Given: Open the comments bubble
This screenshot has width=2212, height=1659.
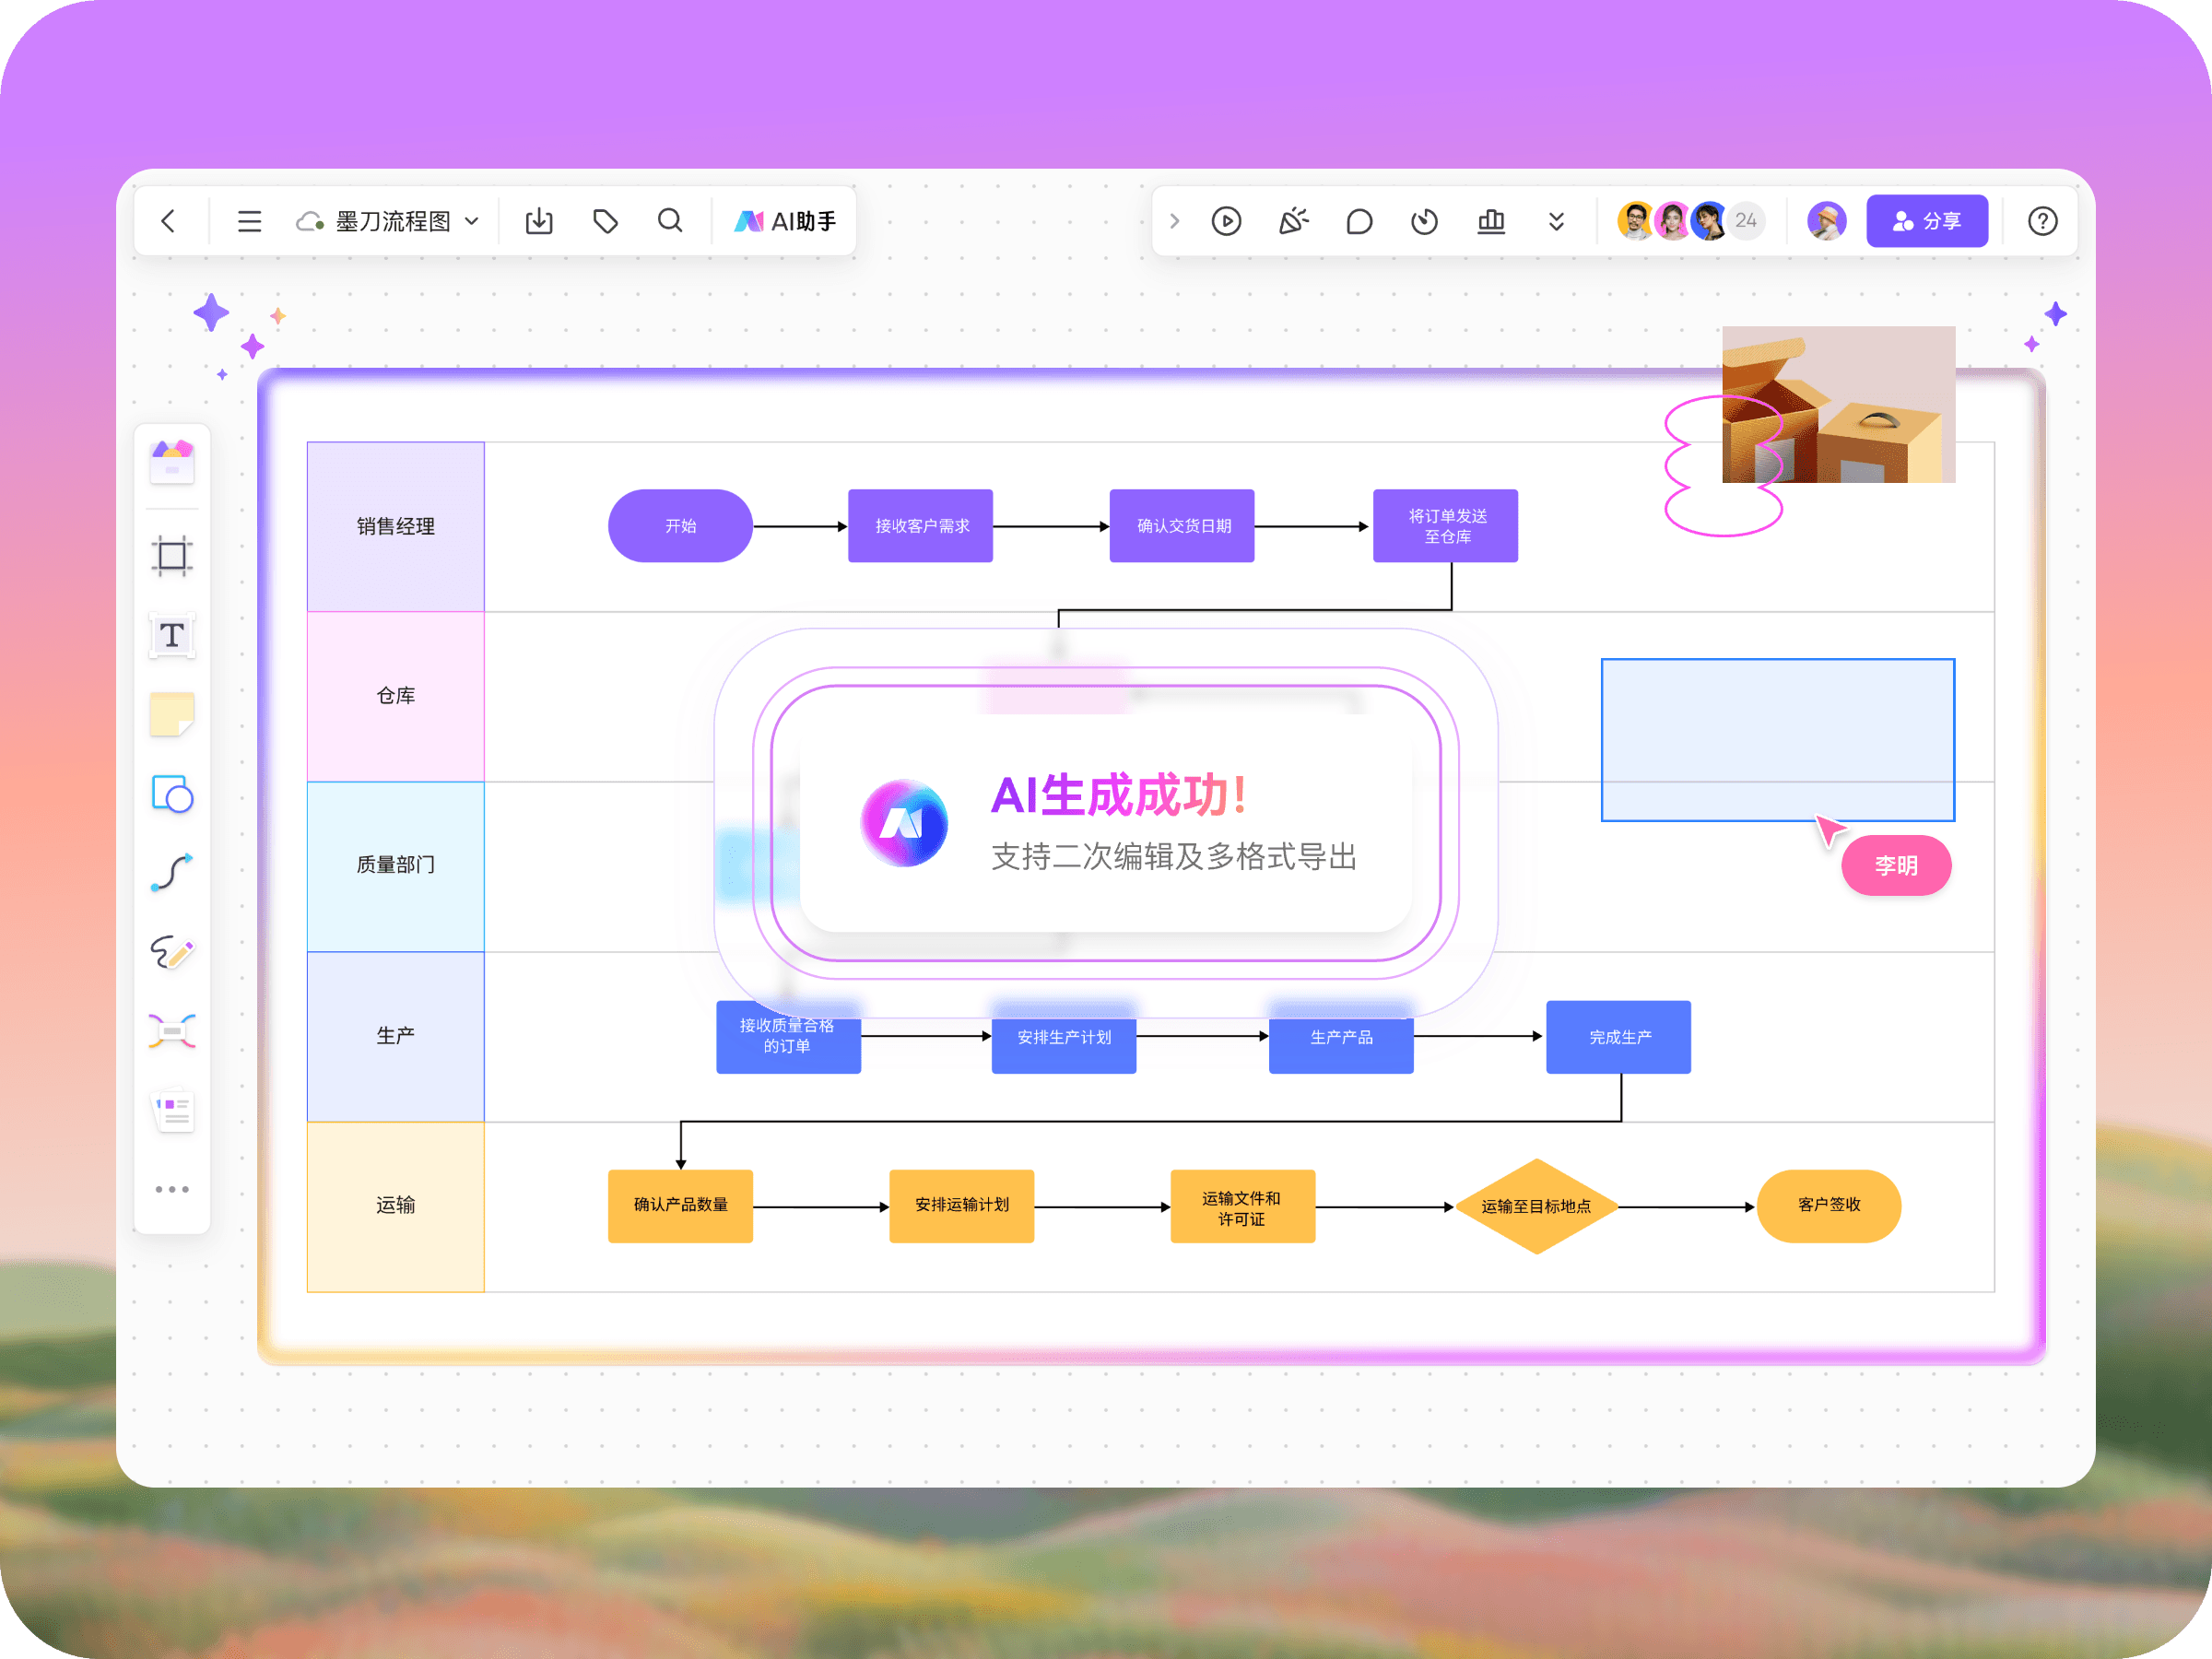Looking at the screenshot, I should tap(1359, 221).
